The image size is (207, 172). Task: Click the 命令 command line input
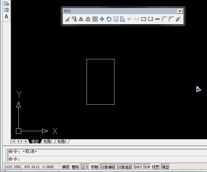coord(107,159)
